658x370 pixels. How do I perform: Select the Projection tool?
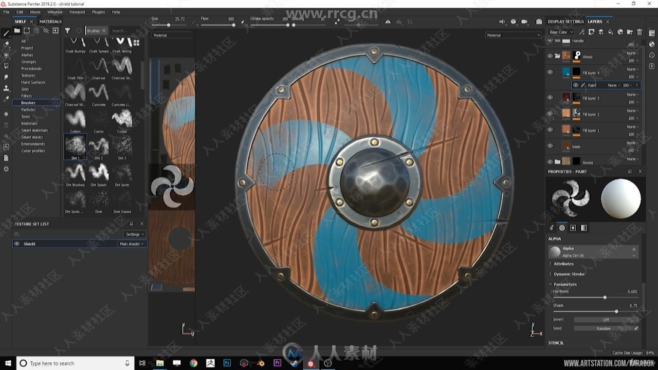point(6,55)
